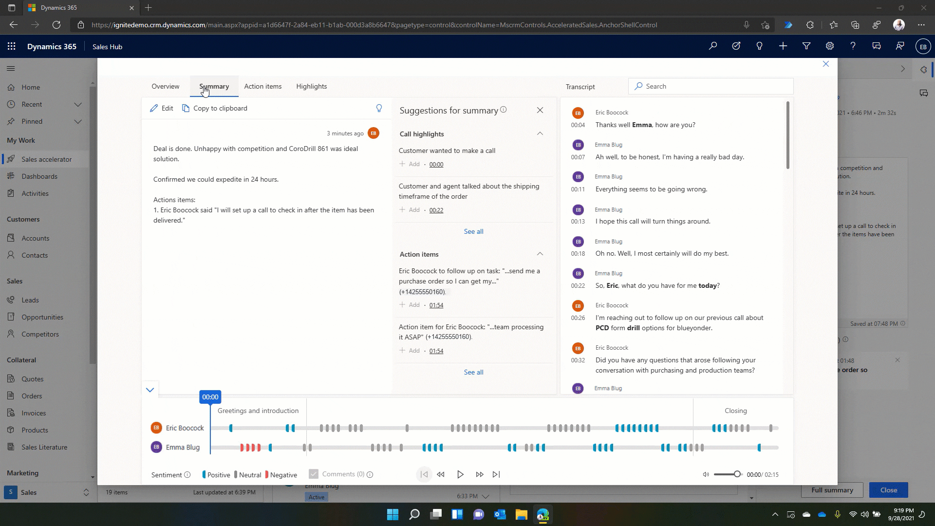Open the Sales accelerator workspace
This screenshot has height=526, width=935.
pos(46,159)
